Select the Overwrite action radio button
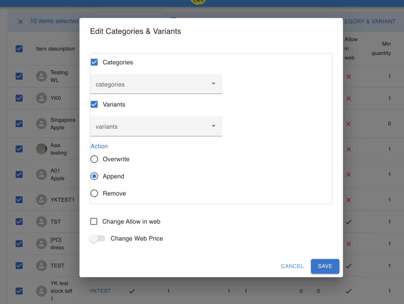This screenshot has width=404, height=304. [x=94, y=159]
